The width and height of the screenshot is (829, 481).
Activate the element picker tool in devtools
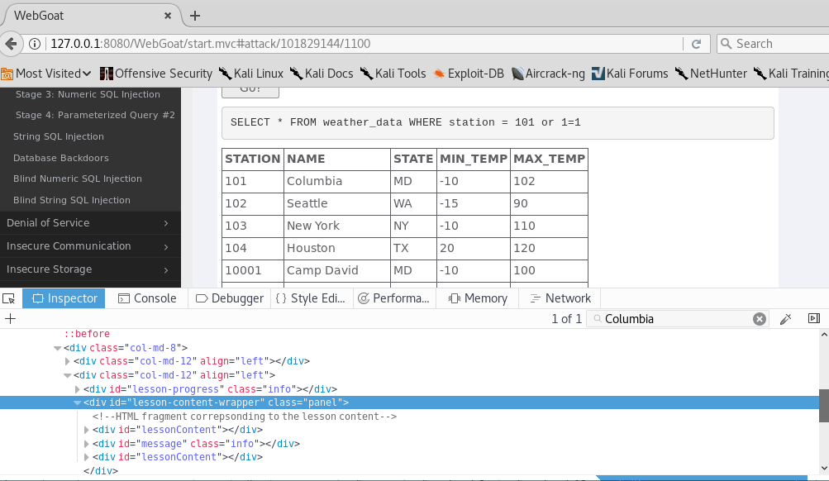tap(9, 298)
